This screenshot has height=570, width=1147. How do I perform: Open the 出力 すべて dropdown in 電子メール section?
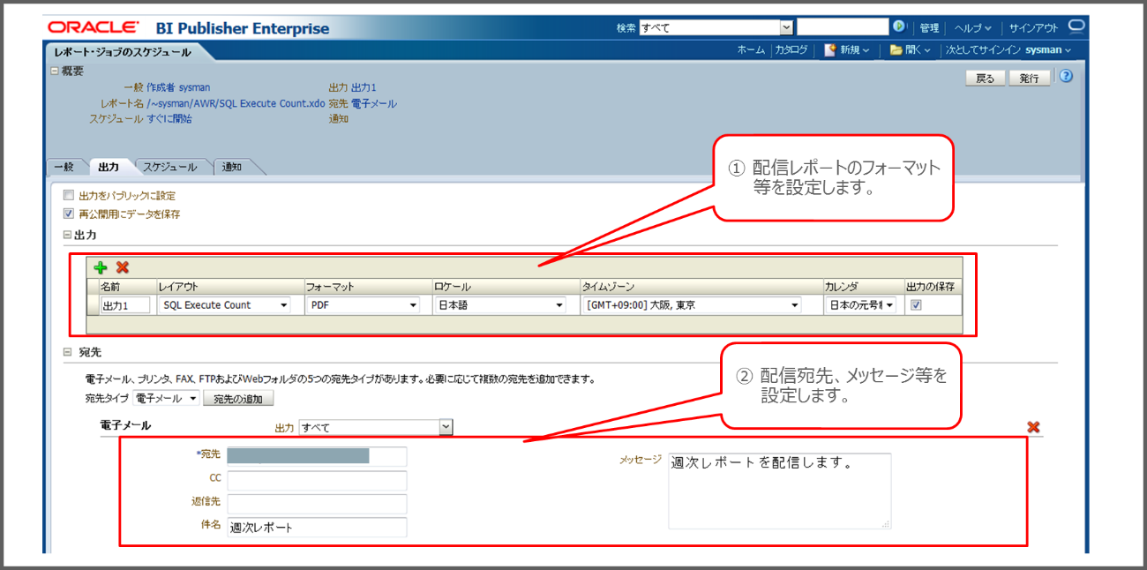(376, 427)
